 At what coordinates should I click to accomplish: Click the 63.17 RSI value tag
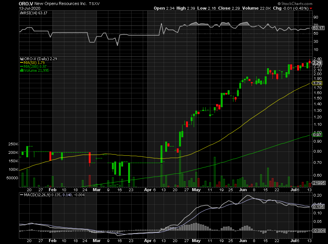click(318, 28)
